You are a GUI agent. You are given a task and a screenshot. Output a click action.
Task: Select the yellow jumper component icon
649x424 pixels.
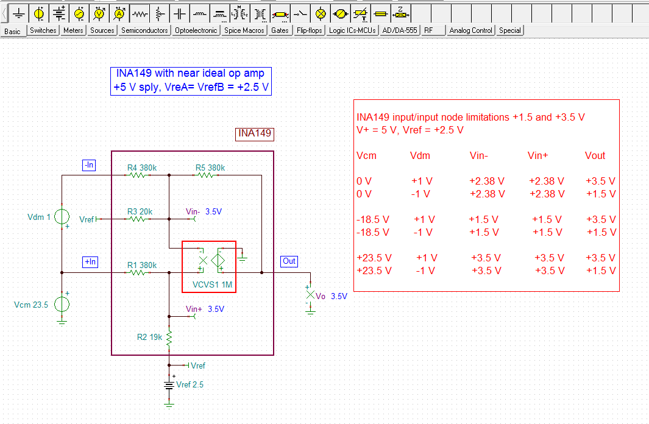381,13
